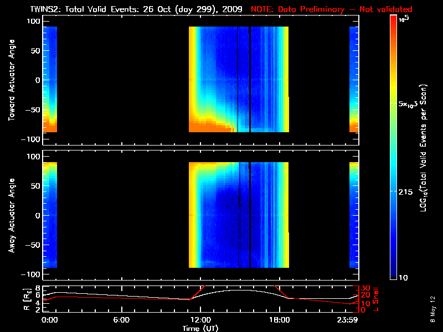Viewport: 443px width, 332px height.
Task: Click the "8 May 12" date stamp
Action: pos(432,309)
